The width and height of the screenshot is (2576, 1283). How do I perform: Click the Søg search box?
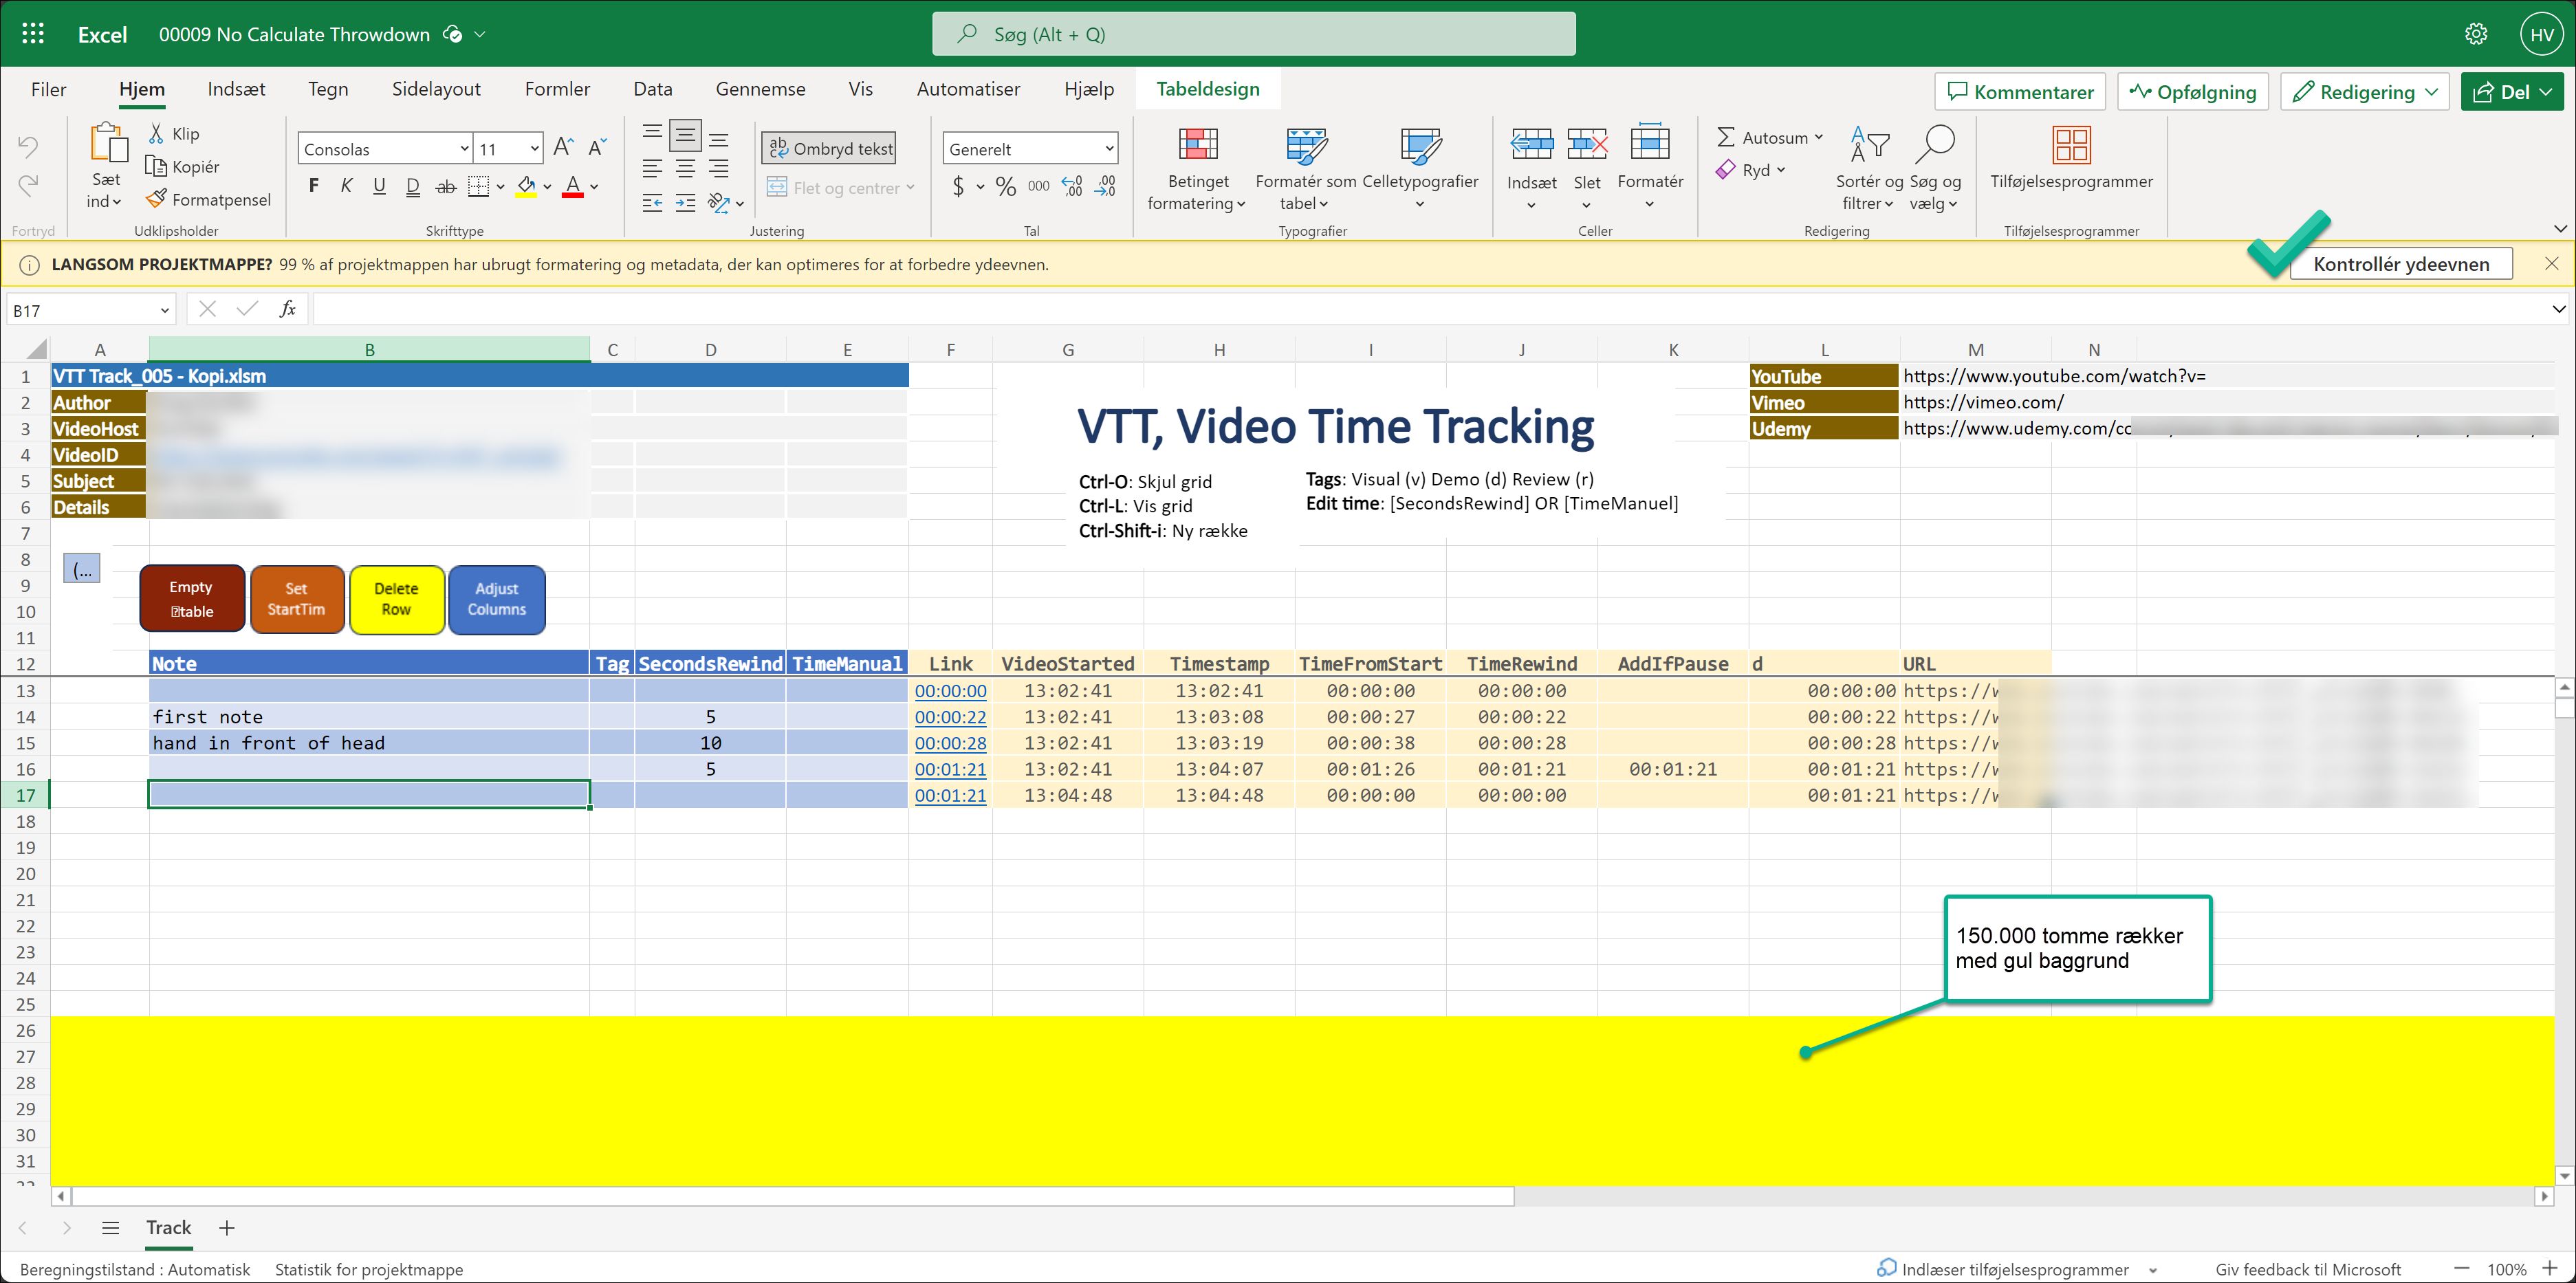point(1253,34)
